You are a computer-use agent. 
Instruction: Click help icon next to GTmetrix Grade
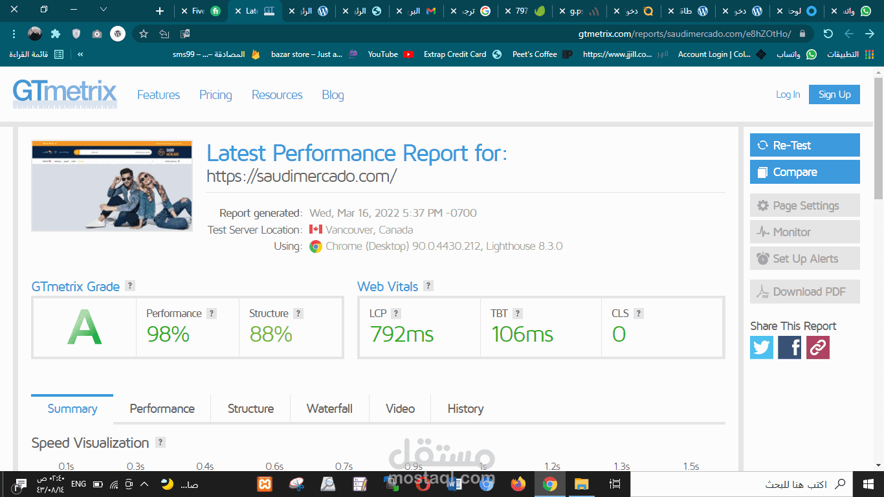click(130, 285)
